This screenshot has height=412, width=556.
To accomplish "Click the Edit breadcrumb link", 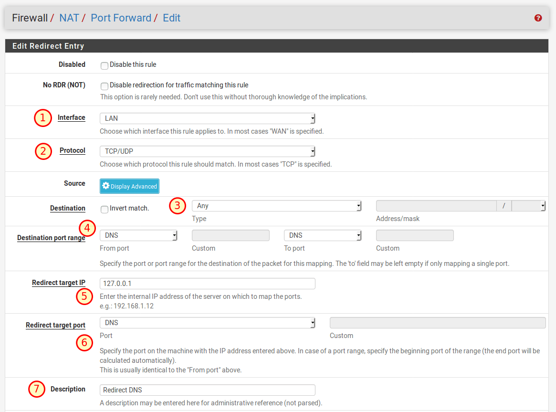I will [172, 18].
